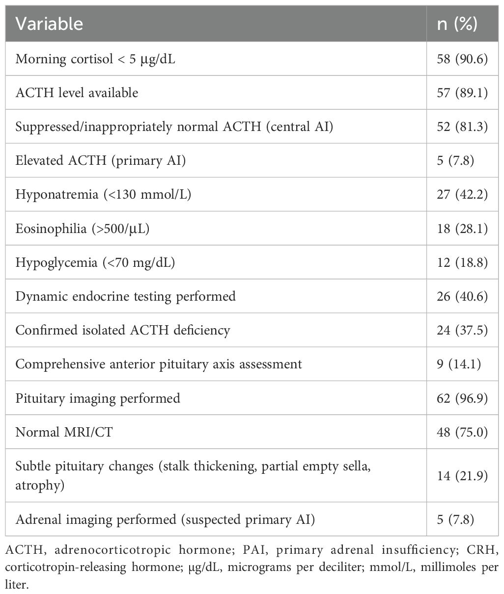The image size is (504, 594).
Task: Click the "Variable" column header
Action: coord(49,24)
